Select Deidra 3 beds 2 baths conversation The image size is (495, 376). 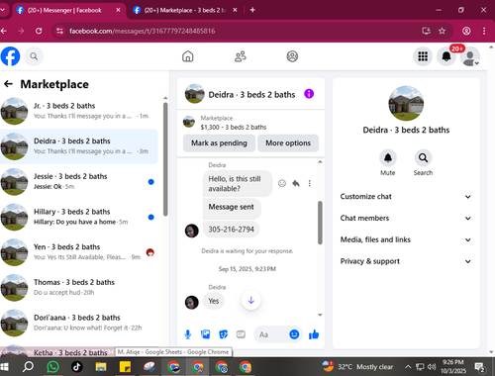(x=79, y=146)
